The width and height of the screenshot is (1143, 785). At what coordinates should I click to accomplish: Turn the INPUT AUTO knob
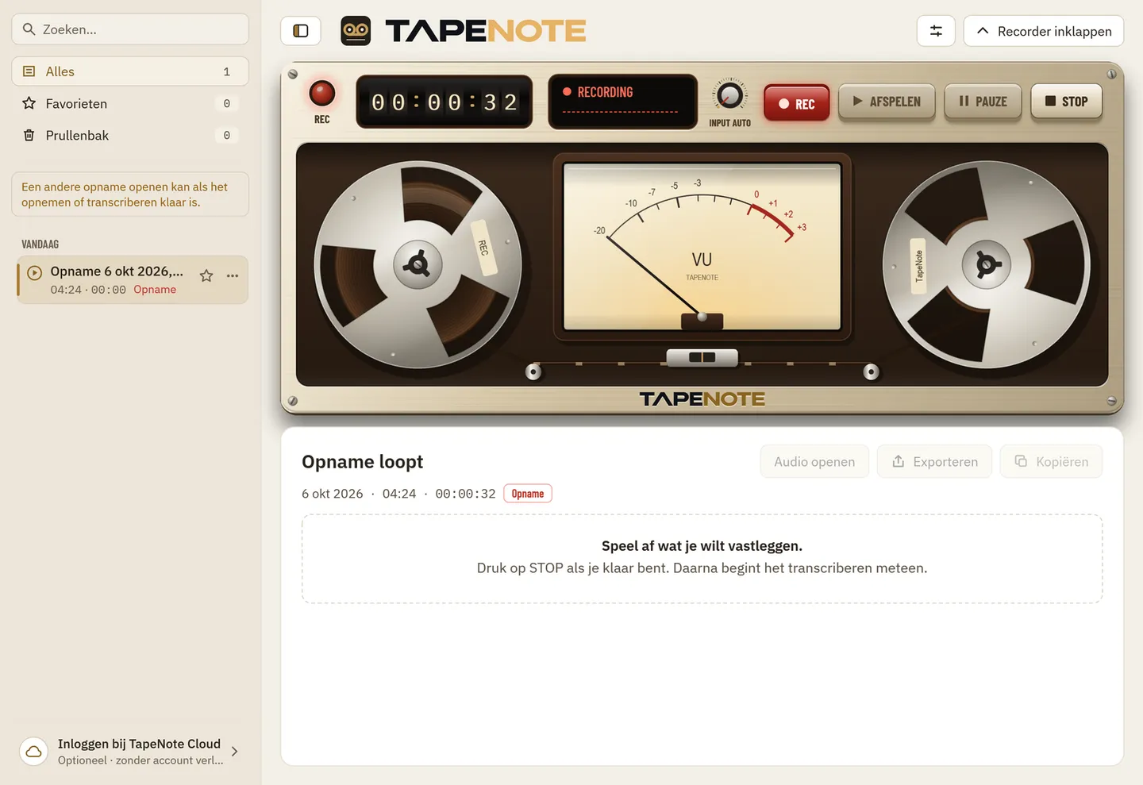pyautogui.click(x=729, y=96)
